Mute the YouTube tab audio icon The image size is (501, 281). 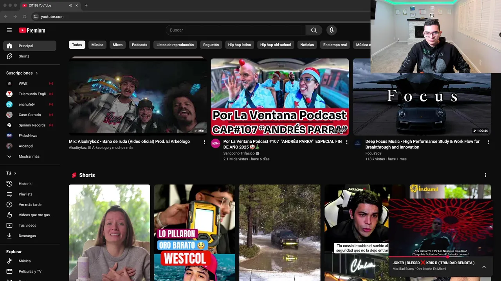[x=70, y=5]
